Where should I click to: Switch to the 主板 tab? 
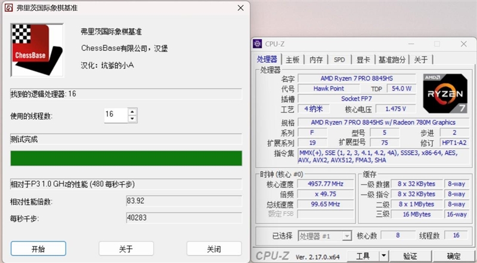tap(293, 60)
